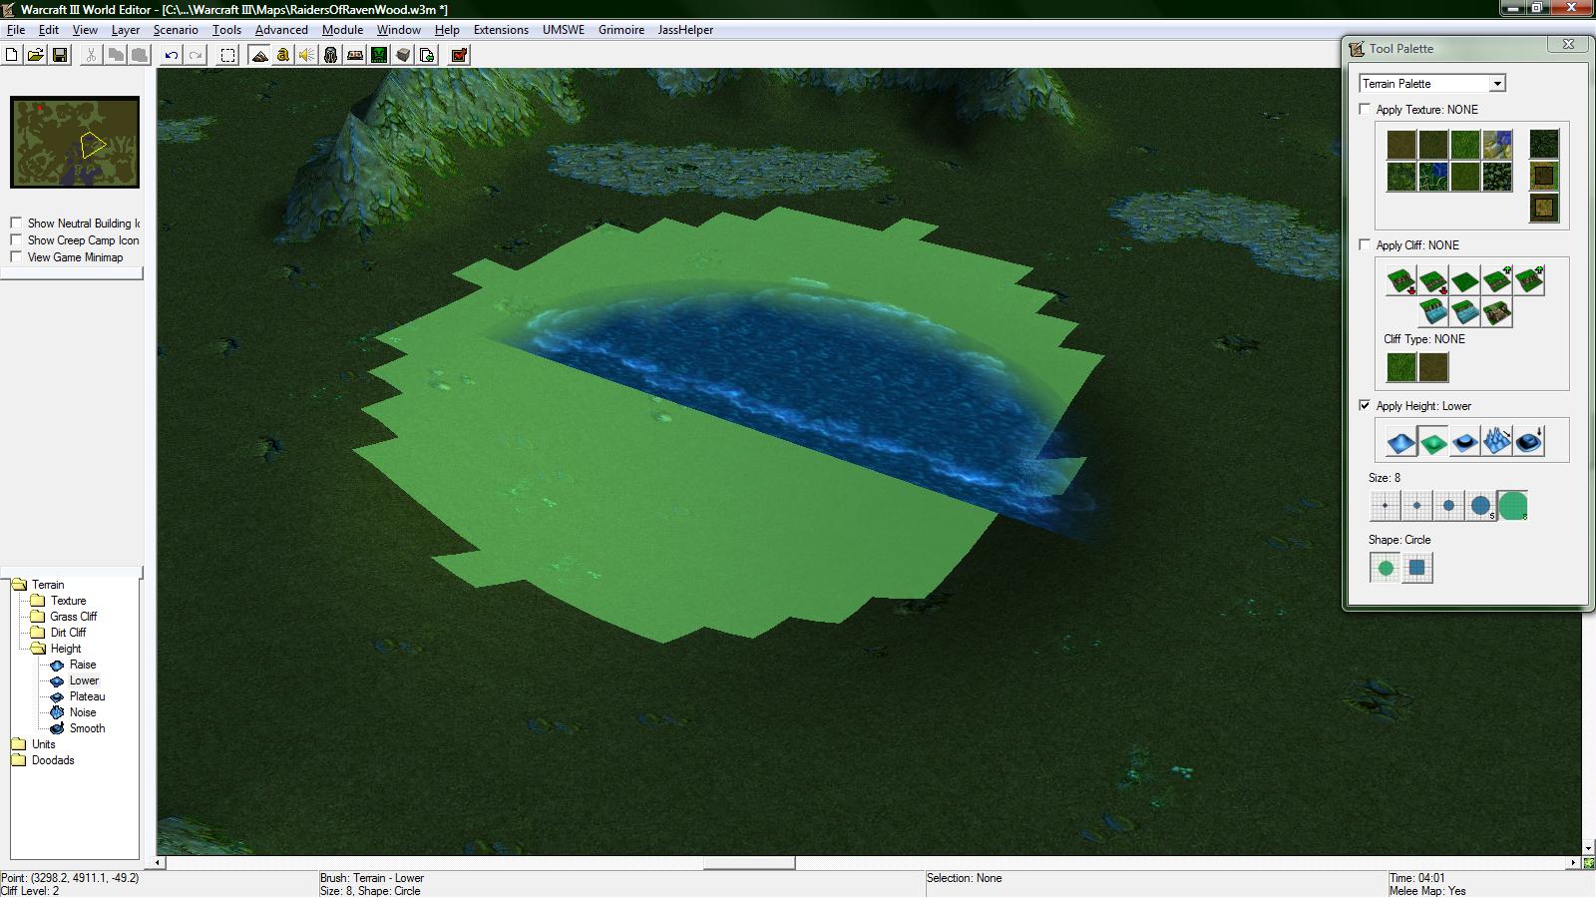
Task: Choose the deep water cliff tool
Action: pos(1432,313)
